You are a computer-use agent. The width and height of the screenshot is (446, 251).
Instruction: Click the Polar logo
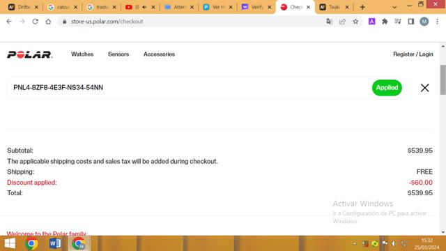pos(29,54)
